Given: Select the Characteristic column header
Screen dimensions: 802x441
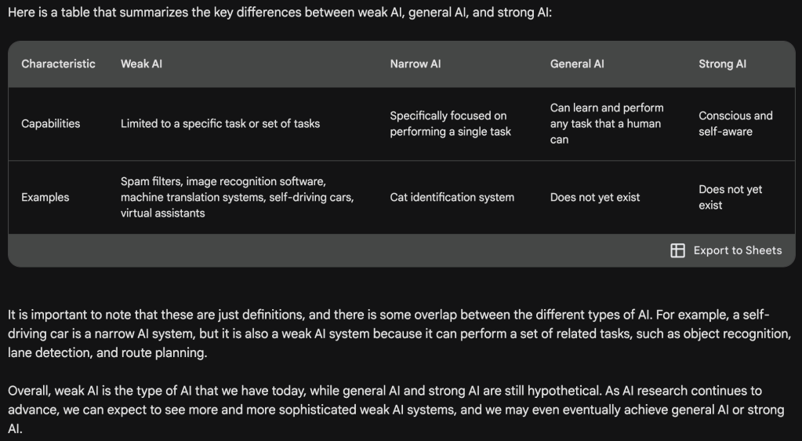Looking at the screenshot, I should click(58, 64).
